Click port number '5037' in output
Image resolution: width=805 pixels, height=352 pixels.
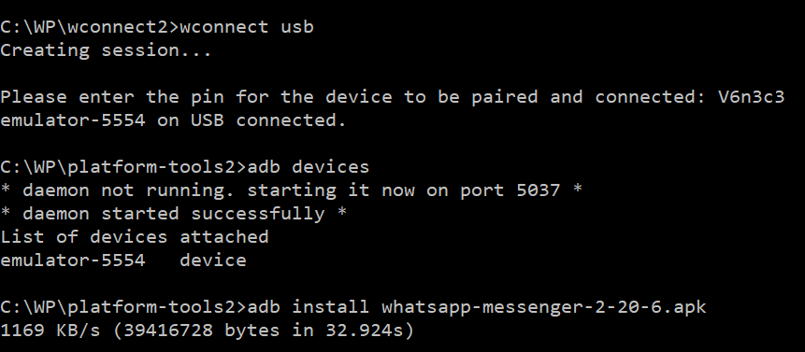click(x=538, y=190)
